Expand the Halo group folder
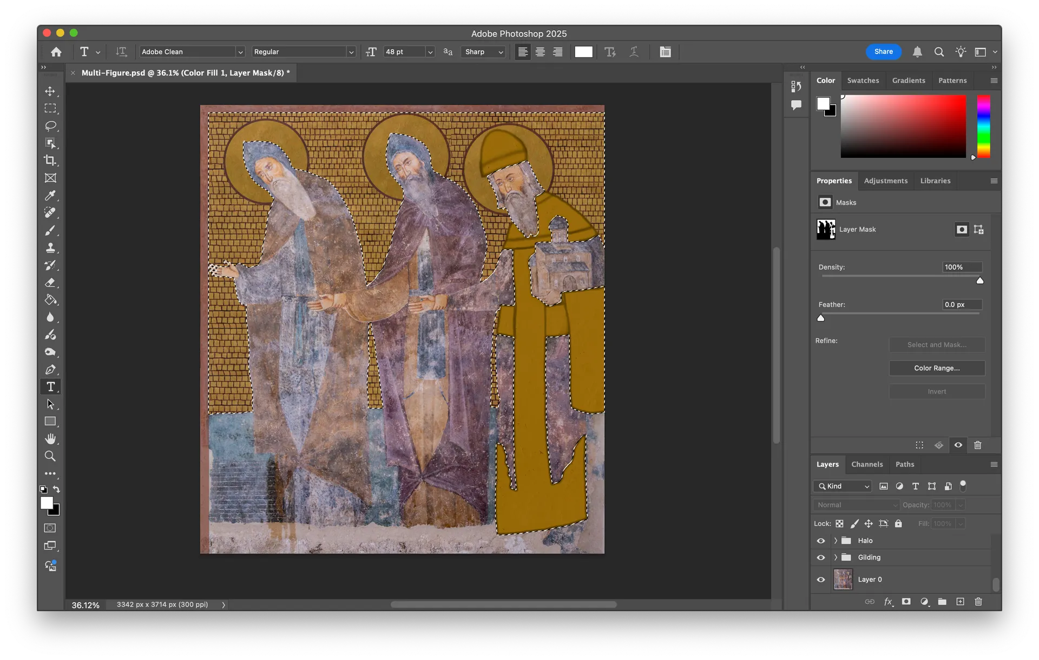 point(836,541)
